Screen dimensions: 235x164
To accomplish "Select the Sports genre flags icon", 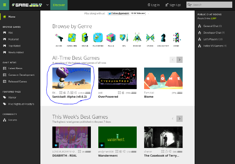I will pos(150,37).
